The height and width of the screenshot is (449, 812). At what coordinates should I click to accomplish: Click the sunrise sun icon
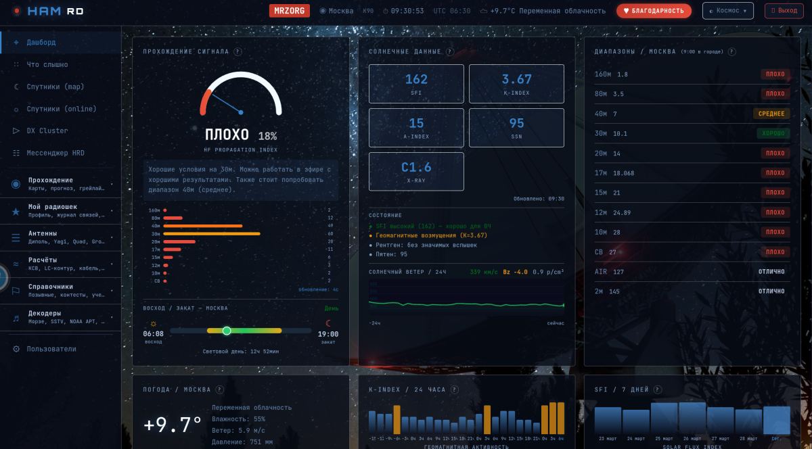coord(154,323)
